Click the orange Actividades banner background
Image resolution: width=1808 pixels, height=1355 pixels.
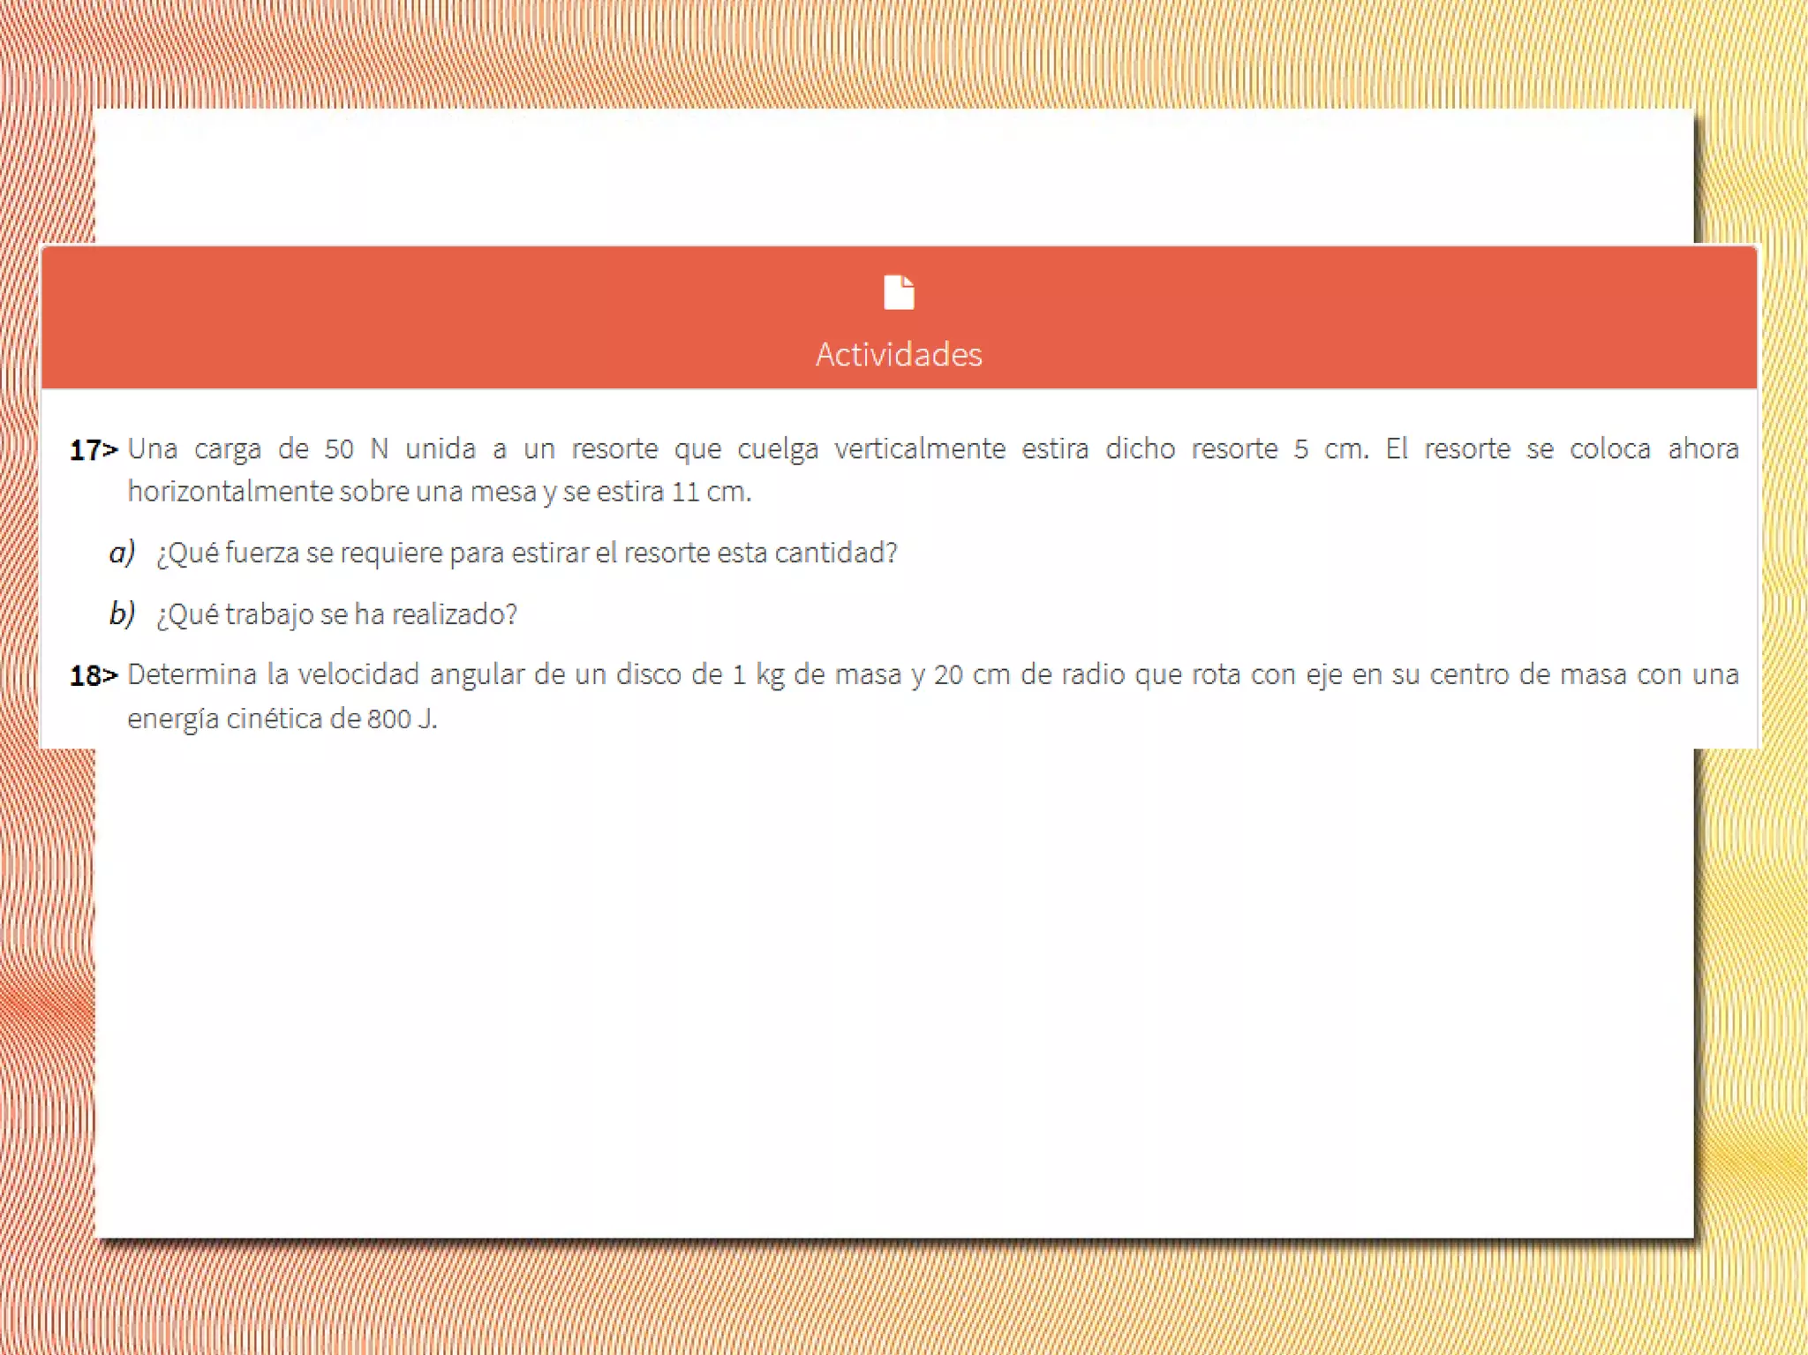441,318
